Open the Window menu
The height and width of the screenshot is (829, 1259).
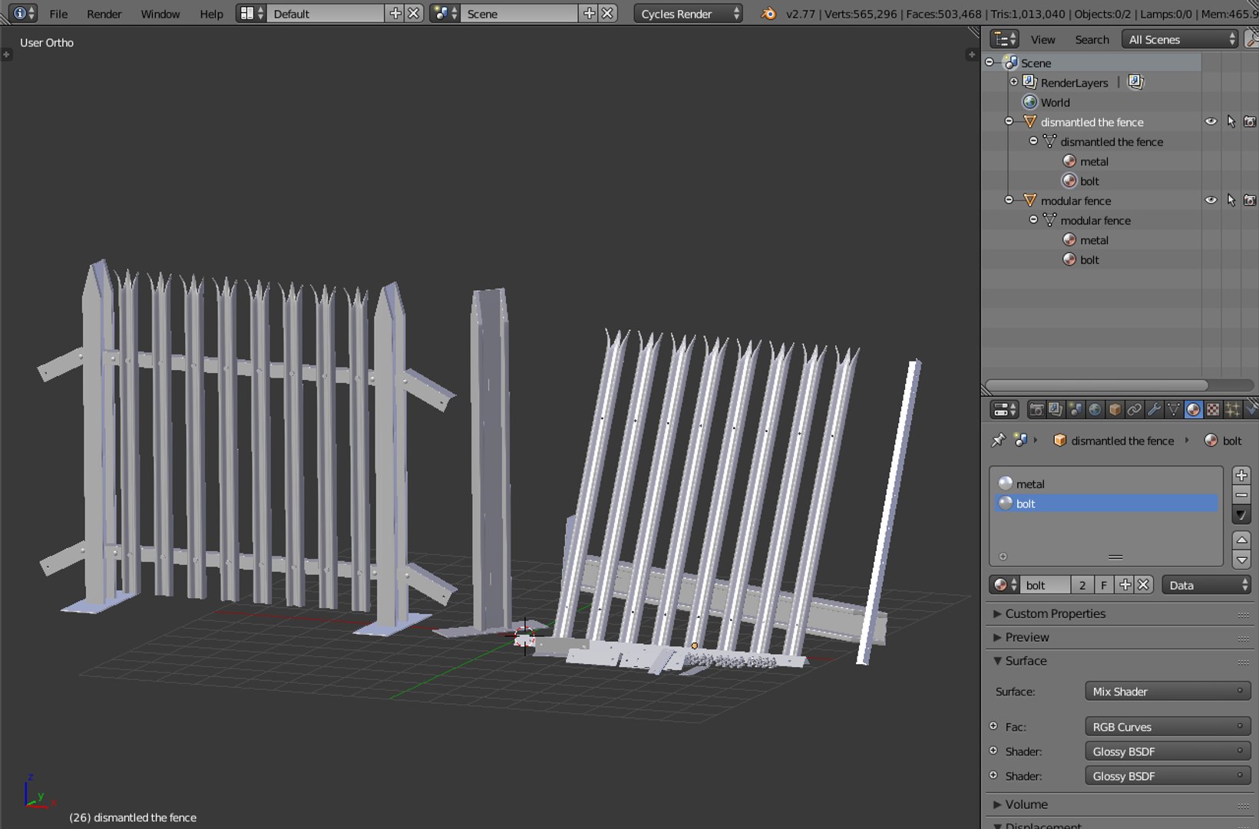coord(160,14)
